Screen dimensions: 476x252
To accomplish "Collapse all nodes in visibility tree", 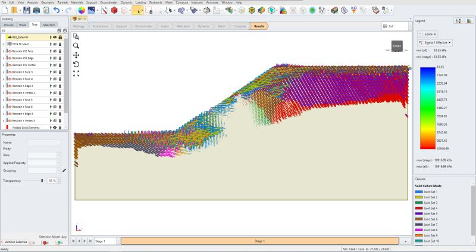I will (65, 31).
